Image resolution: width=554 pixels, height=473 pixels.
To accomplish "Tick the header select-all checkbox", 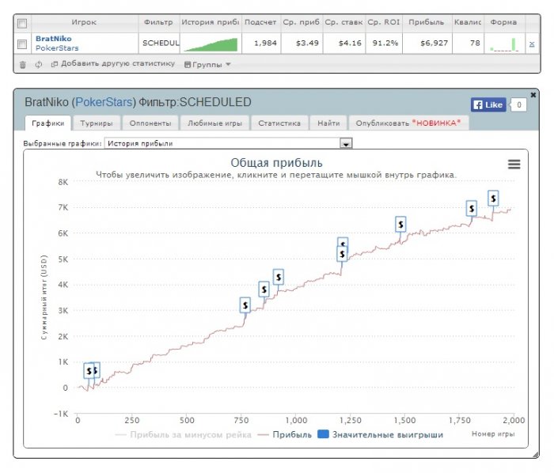I will coord(22,24).
